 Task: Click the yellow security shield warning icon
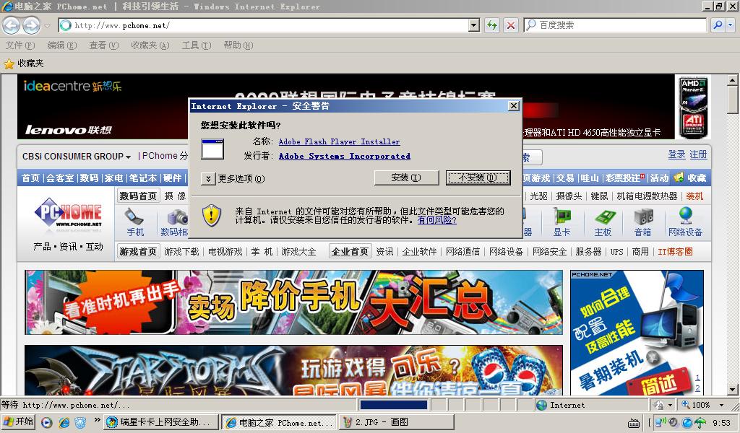click(212, 215)
